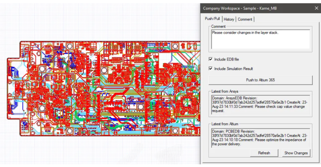321x167 pixels.
Task: Toggle the Include Simulation Result checkbox
Action: coord(210,69)
